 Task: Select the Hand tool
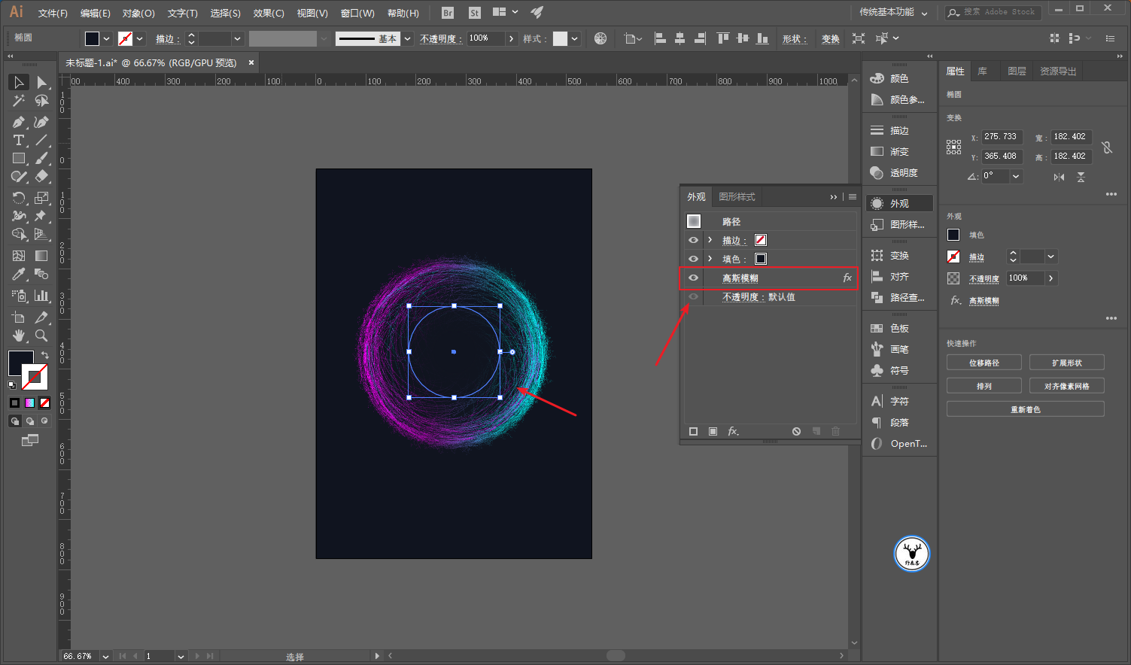tap(19, 336)
